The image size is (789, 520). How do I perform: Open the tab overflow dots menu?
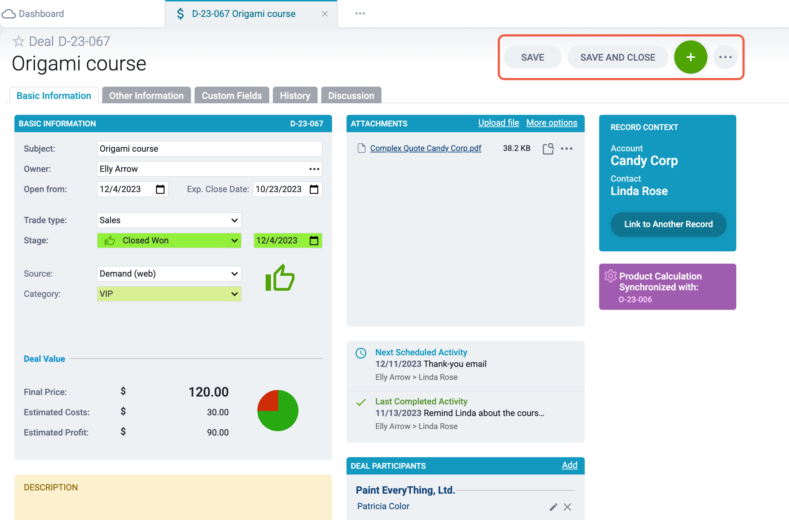tap(360, 13)
